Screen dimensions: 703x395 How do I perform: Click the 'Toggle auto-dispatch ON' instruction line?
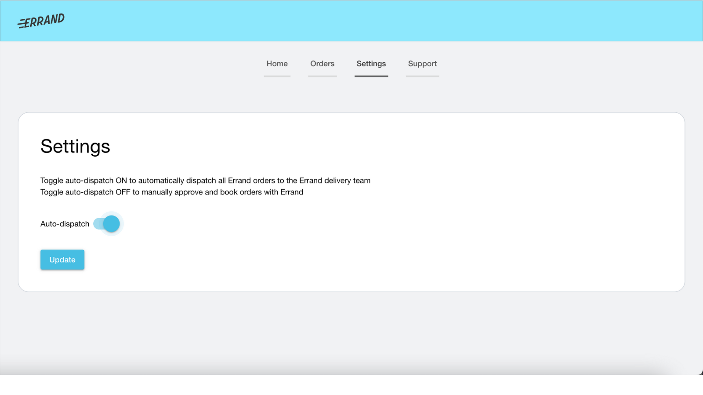(x=205, y=180)
